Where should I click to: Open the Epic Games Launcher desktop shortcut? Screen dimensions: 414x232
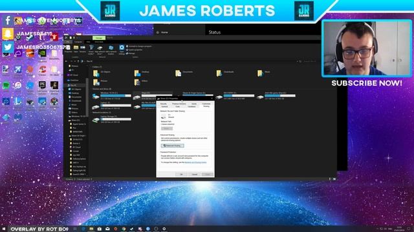coord(42,86)
